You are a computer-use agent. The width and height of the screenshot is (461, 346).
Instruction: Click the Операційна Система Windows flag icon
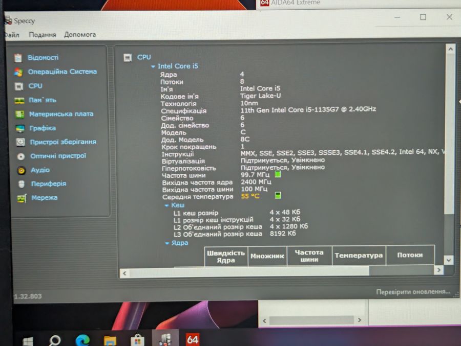coord(18,72)
